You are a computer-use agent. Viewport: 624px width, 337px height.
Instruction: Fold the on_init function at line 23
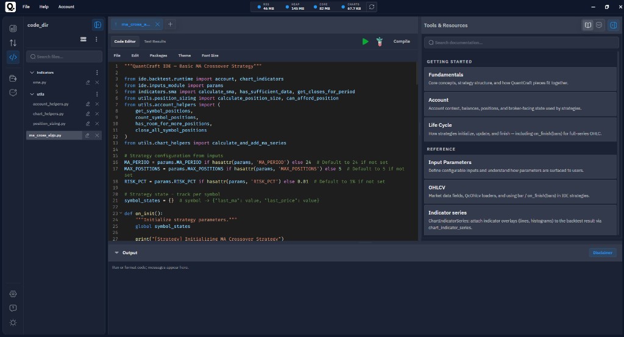[121, 213]
